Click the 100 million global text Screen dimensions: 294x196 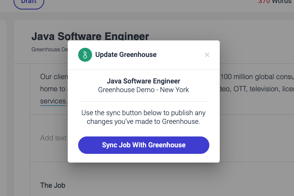point(257,77)
